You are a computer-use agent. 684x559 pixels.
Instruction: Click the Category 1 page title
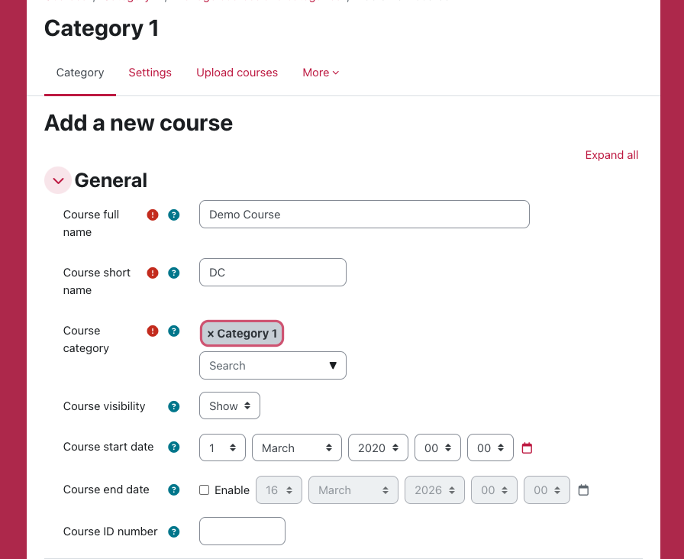[102, 28]
